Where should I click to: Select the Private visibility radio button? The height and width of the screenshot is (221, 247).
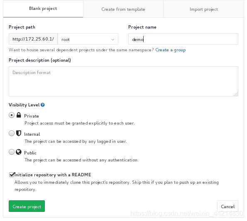[x=12, y=115]
